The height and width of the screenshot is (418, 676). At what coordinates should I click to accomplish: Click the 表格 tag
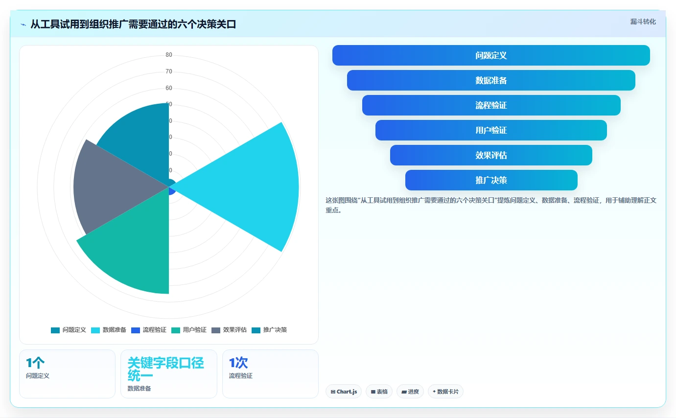tap(379, 392)
